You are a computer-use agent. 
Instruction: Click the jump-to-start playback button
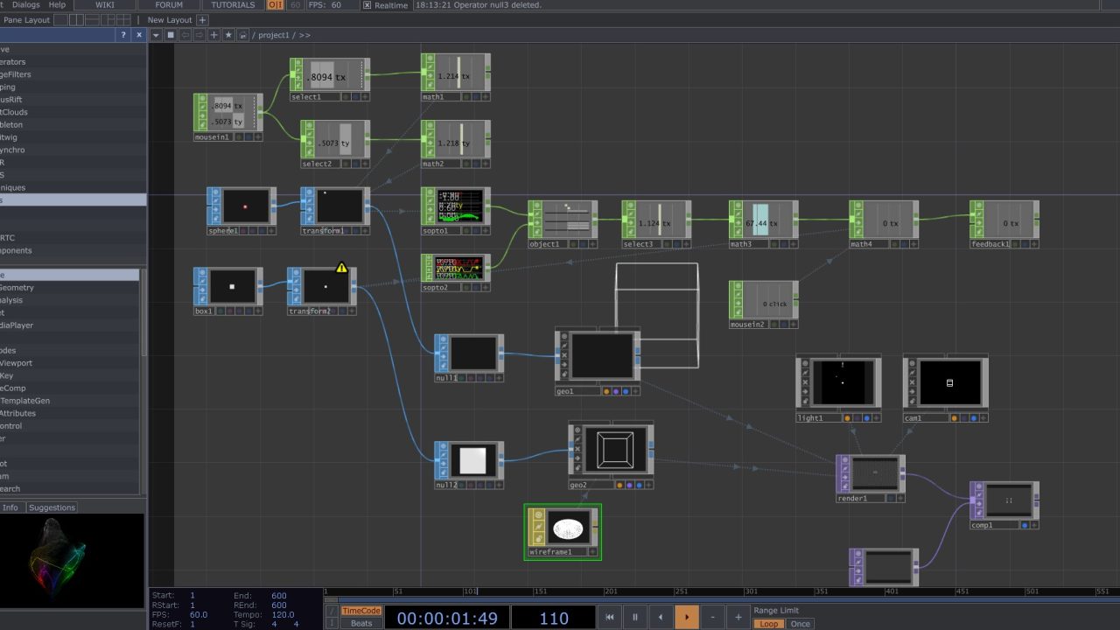[609, 617]
